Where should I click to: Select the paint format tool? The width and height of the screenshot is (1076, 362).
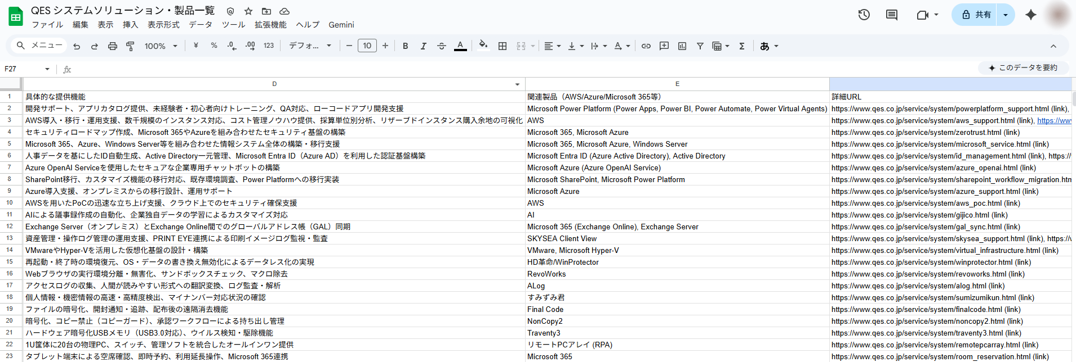coord(131,46)
